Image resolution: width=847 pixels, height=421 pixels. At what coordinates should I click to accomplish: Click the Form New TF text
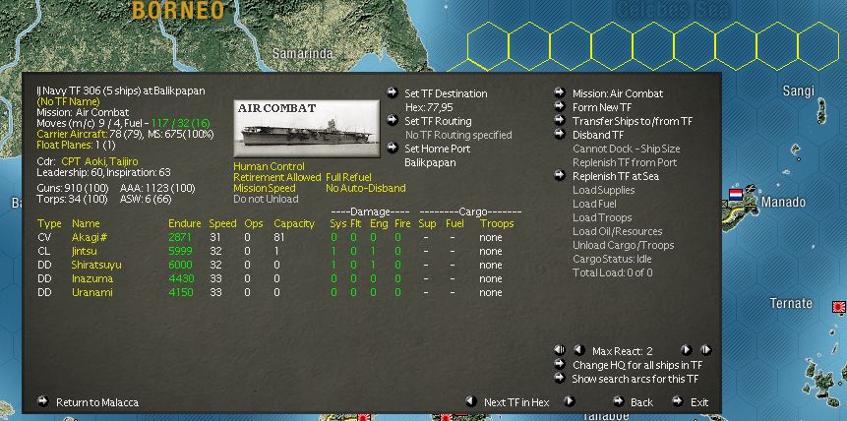pyautogui.click(x=602, y=107)
